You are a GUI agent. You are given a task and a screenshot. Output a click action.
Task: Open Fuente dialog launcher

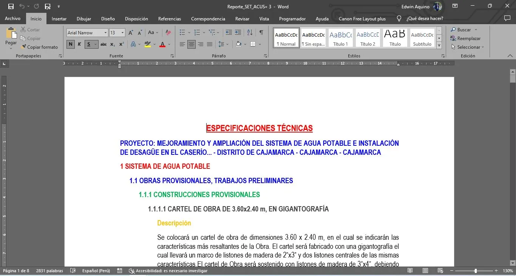click(x=173, y=56)
